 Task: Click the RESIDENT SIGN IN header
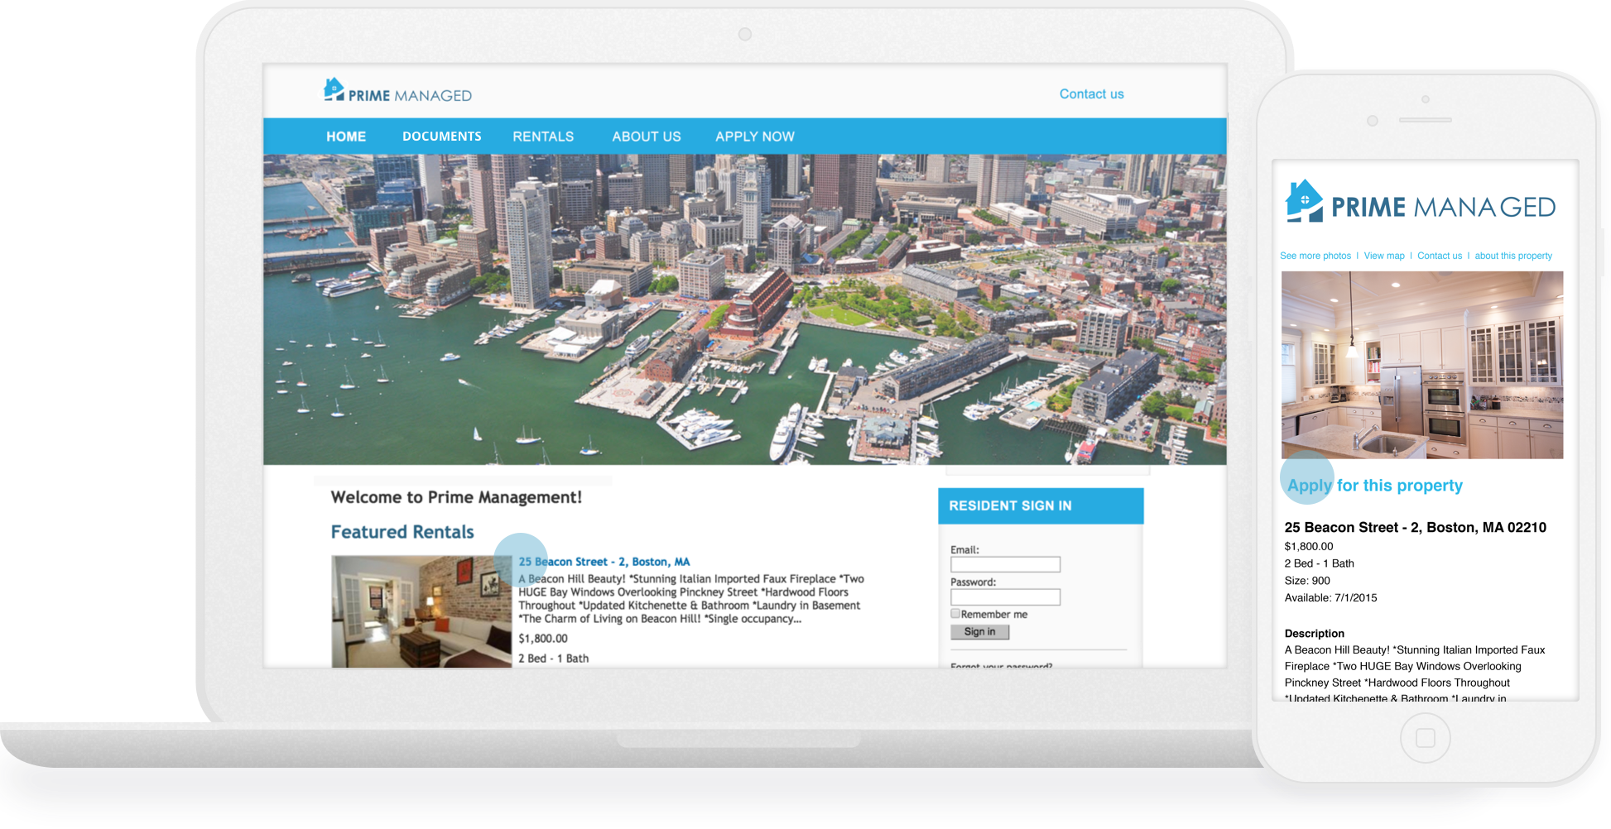pyautogui.click(x=1041, y=506)
